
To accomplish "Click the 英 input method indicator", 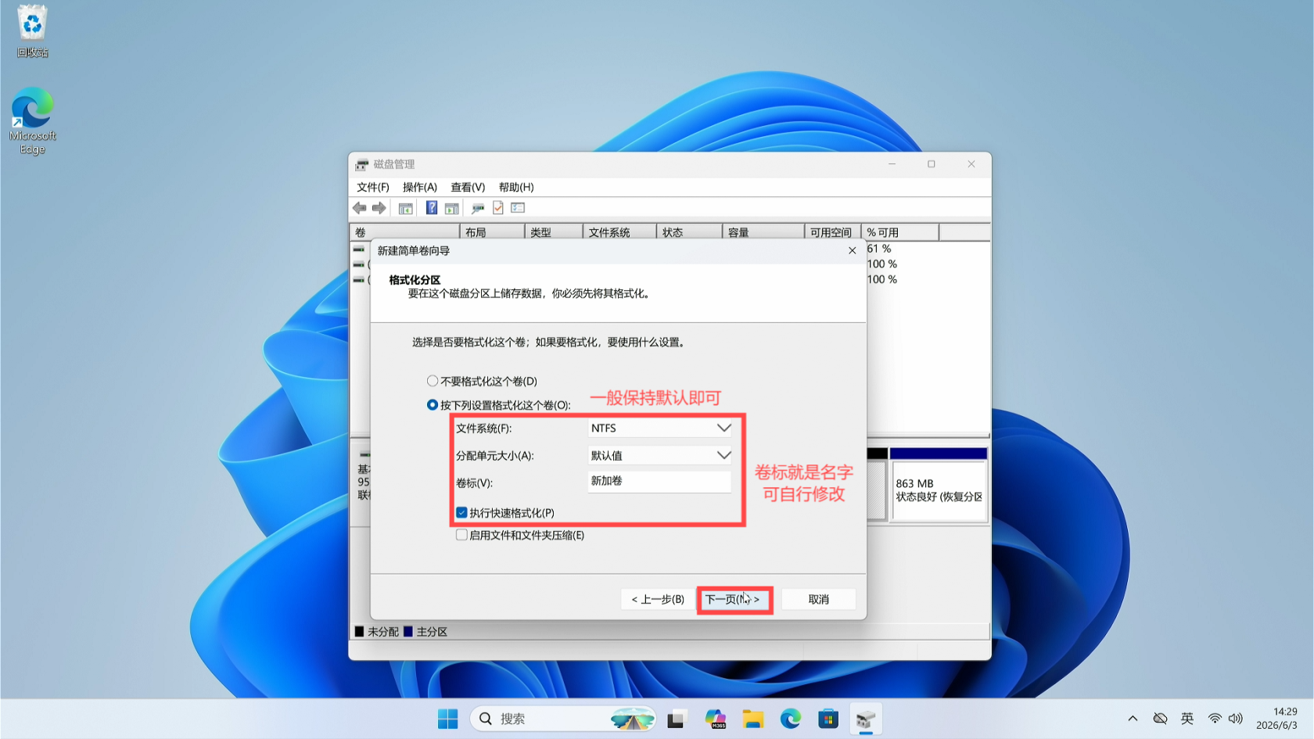I will tap(1187, 719).
